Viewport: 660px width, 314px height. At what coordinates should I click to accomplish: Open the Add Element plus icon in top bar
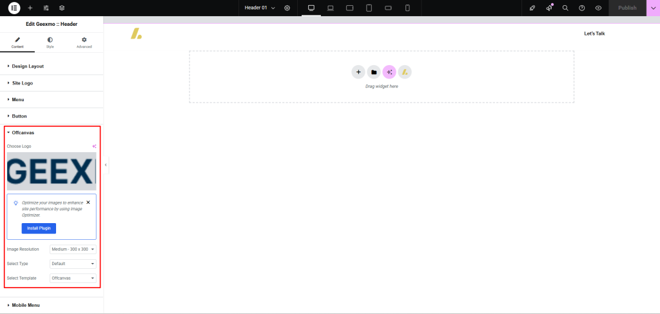point(30,8)
